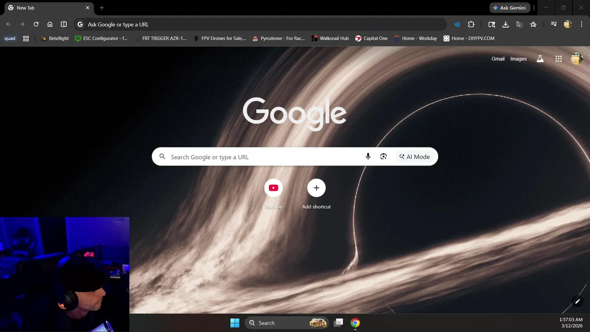This screenshot has width=590, height=332.
Task: Open the Extensions puzzle icon
Action: [x=471, y=24]
